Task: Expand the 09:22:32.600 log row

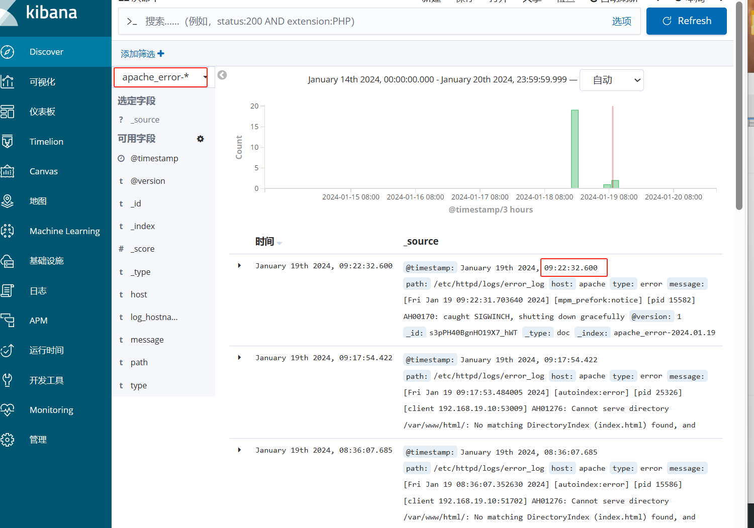Action: 239,265
